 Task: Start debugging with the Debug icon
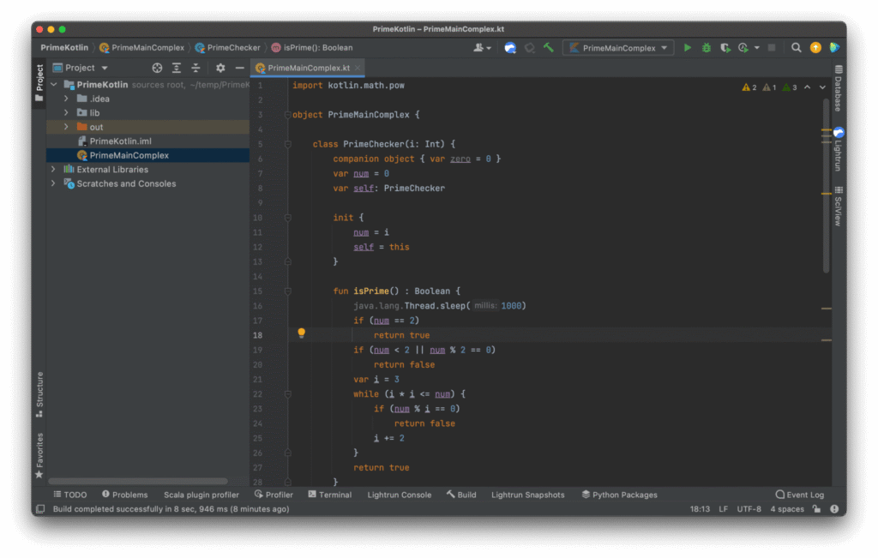[x=706, y=47]
